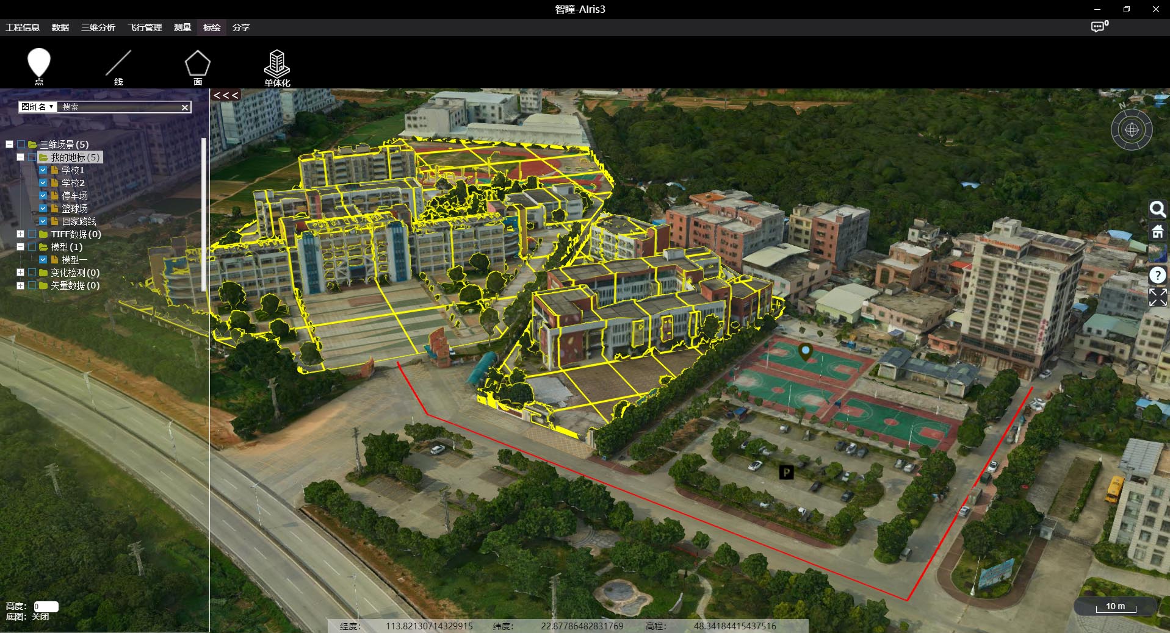Click the 变化检测 folder icon
Image resolution: width=1170 pixels, height=633 pixels.
(43, 273)
